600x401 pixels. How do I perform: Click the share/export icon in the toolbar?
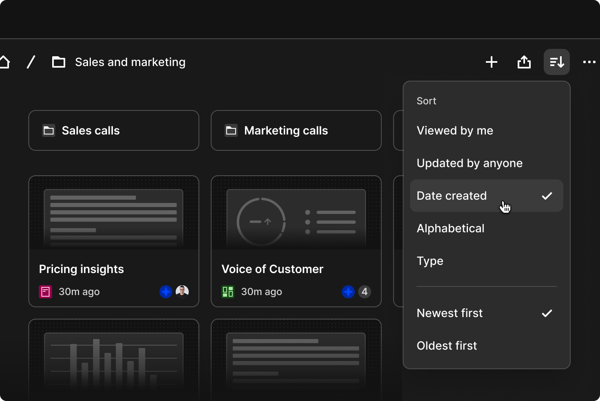(x=524, y=62)
